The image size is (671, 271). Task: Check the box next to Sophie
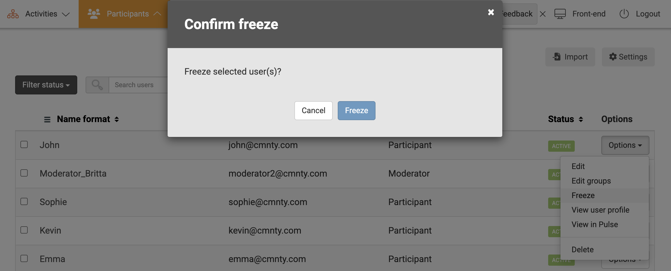(24, 202)
